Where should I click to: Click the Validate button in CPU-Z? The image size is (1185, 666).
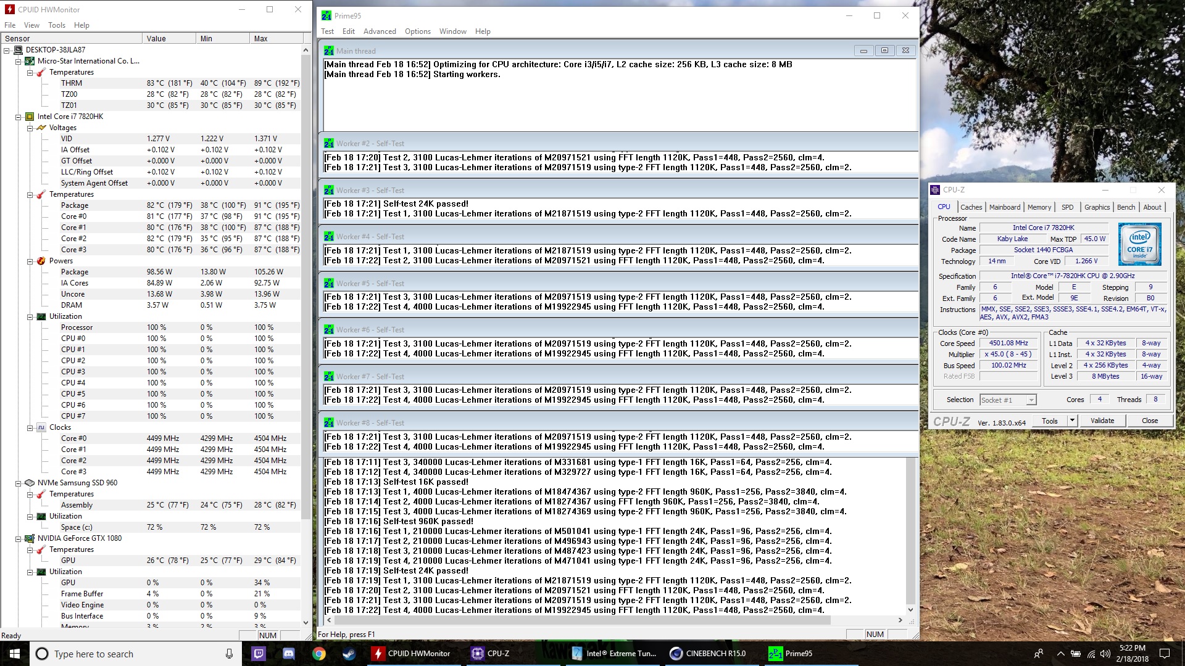1102,421
